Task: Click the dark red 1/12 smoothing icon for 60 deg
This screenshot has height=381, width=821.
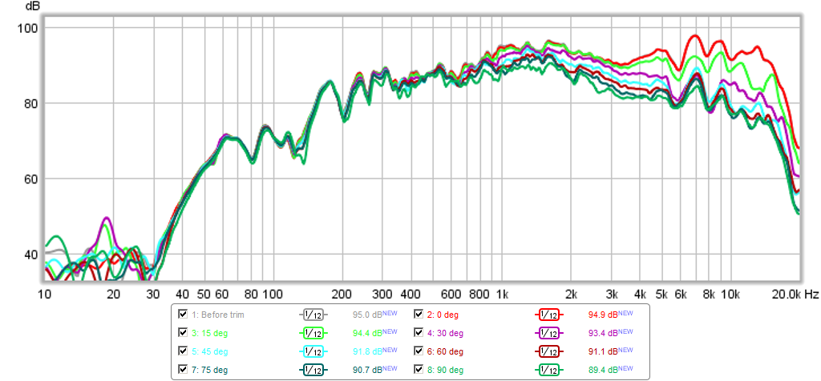Action: [x=548, y=351]
